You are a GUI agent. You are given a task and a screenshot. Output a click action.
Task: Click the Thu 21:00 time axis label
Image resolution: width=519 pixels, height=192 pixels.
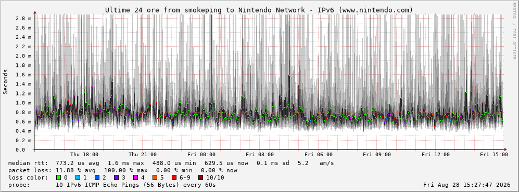coord(143,155)
